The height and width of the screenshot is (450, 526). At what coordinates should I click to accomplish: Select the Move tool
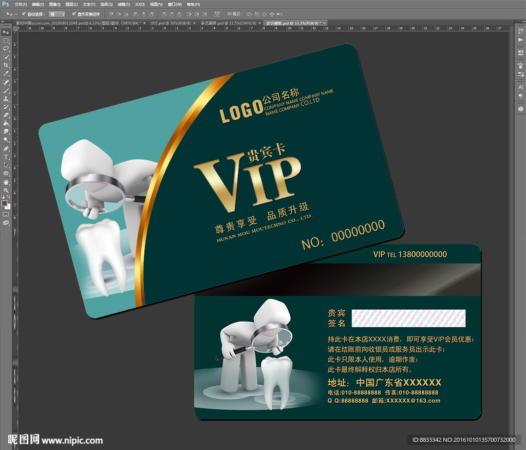[5, 32]
